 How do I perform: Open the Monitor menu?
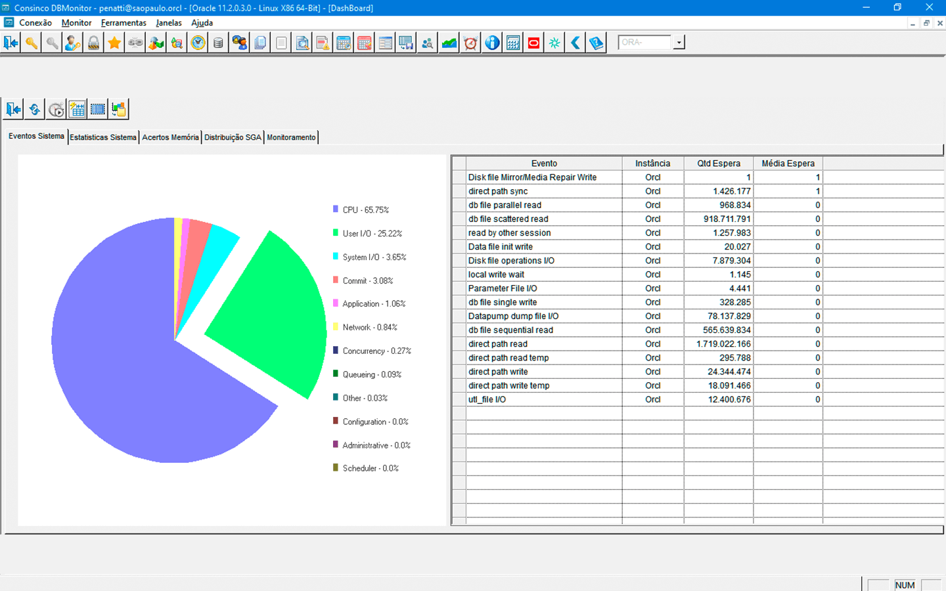tap(76, 23)
